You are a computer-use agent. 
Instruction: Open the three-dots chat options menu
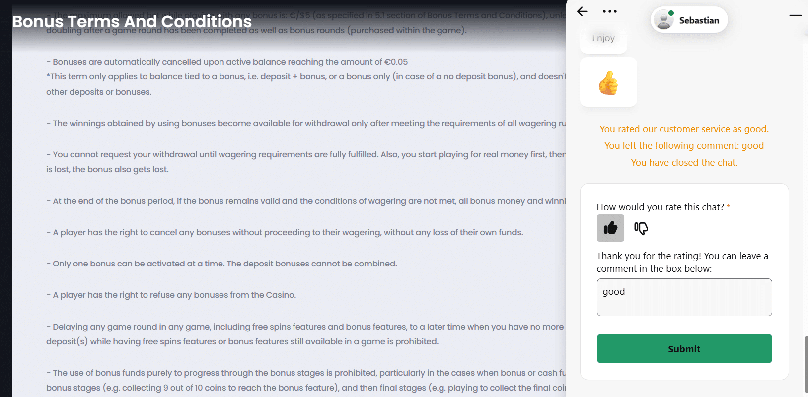tap(609, 11)
